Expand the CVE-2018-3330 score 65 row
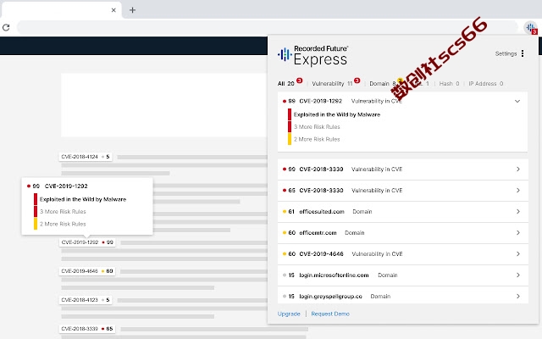The width and height of the screenshot is (542, 339). click(403, 190)
